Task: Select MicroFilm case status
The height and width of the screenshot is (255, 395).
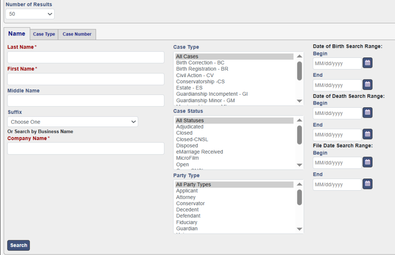Action: (x=235, y=158)
